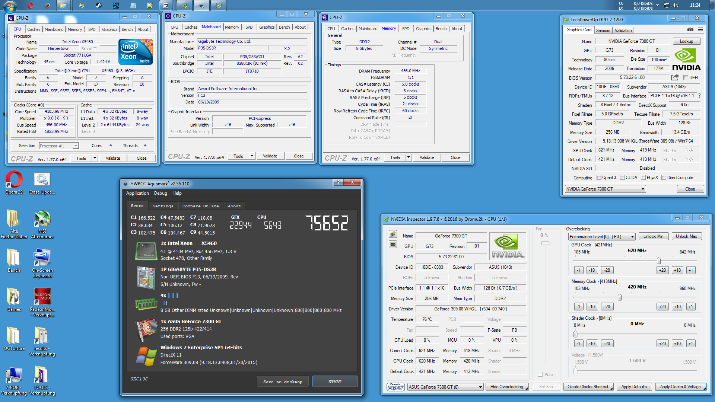The width and height of the screenshot is (715, 402).
Task: Click Unlock Max button
Action: (x=686, y=236)
